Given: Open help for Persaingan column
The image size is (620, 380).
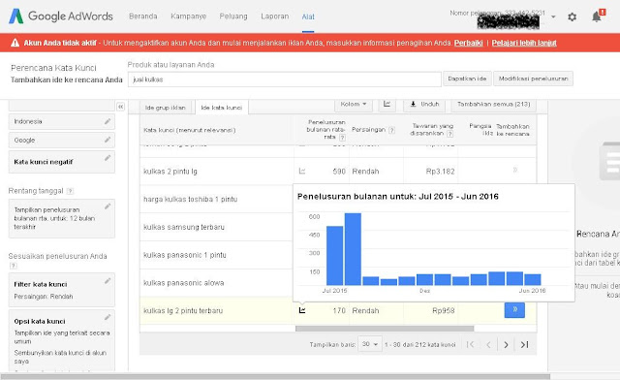Looking at the screenshot, I should (391, 130).
